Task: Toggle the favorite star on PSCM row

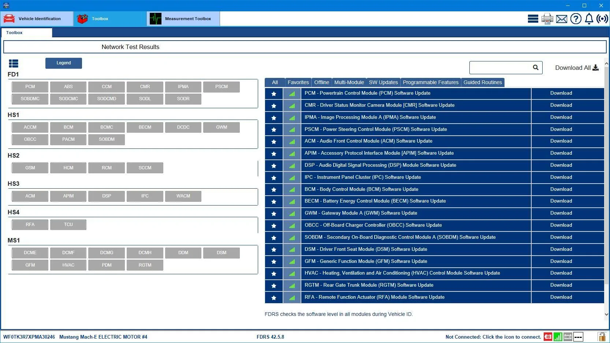Action: coord(274,130)
